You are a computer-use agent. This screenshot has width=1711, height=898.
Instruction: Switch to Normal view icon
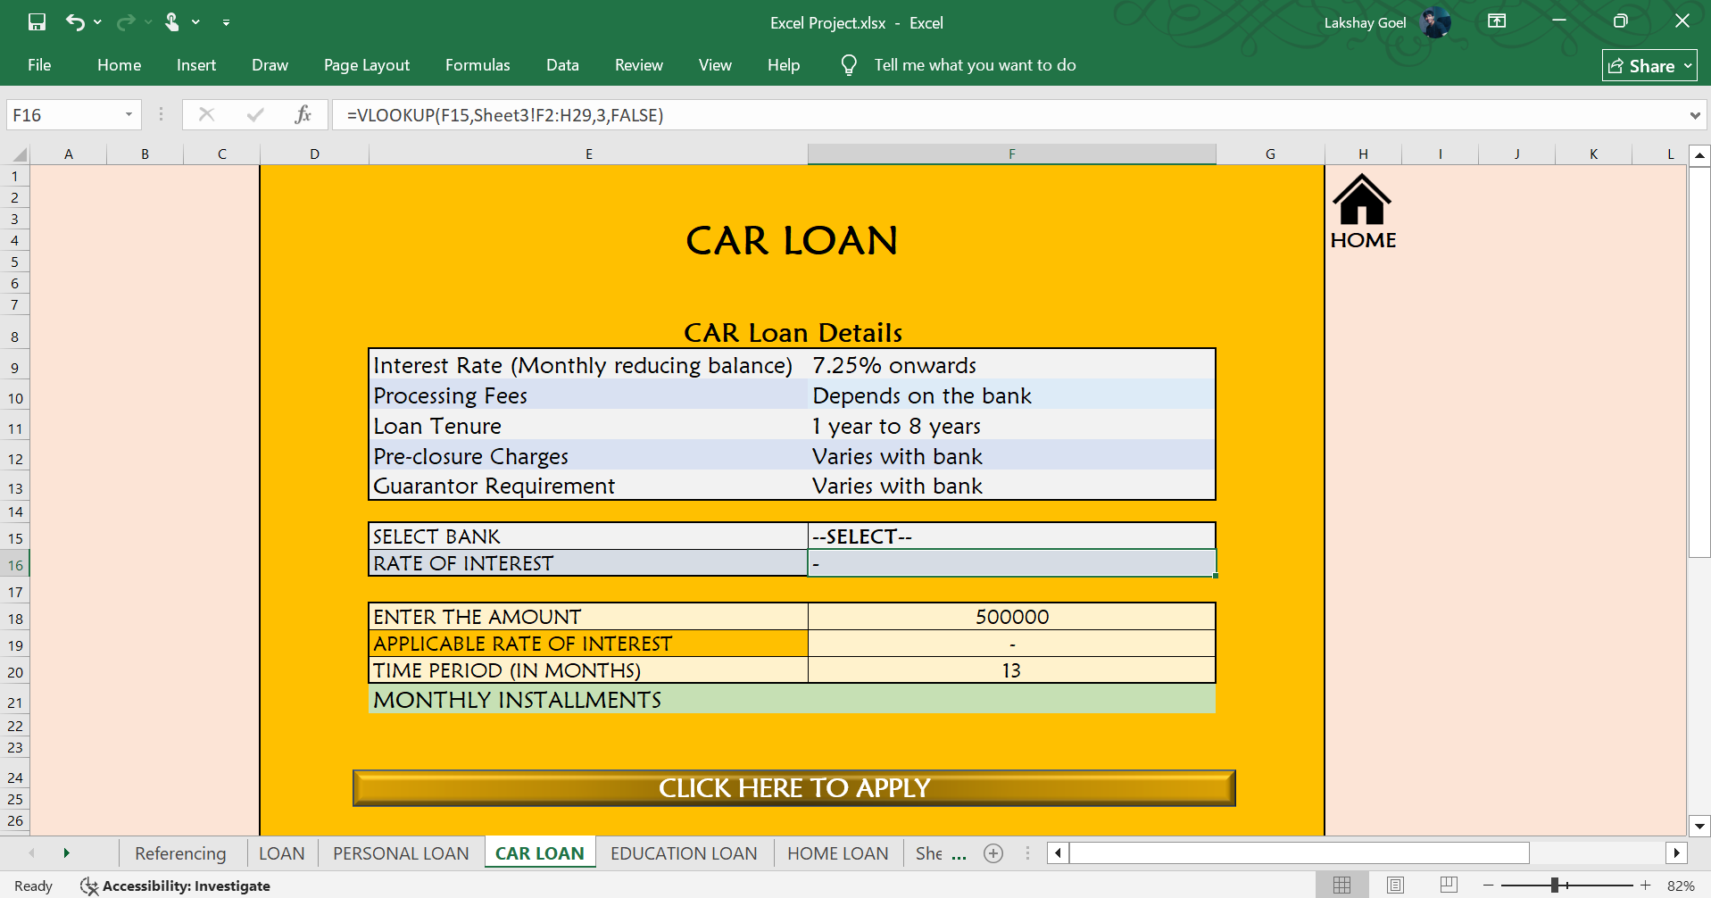(1341, 886)
